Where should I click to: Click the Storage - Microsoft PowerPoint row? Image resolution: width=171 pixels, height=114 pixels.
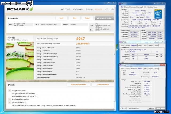click(75, 74)
